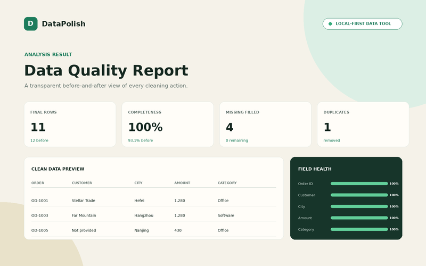Click the Data Quality Report heading
The height and width of the screenshot is (266, 426).
click(106, 71)
